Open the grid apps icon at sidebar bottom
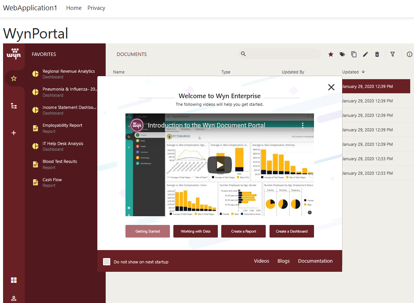414x303 pixels. [x=14, y=280]
